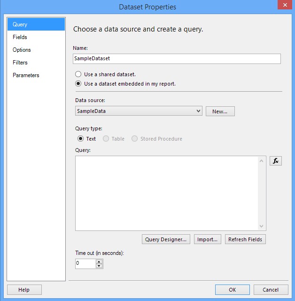
Task: Open the expression editor fx button
Action: pyautogui.click(x=275, y=161)
